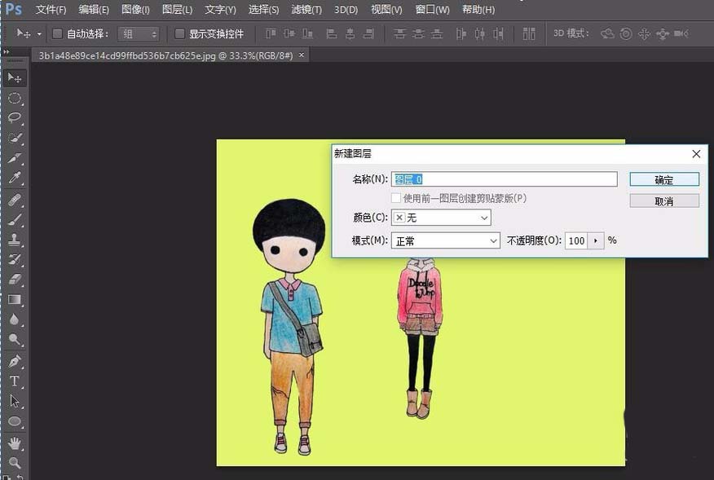714x480 pixels.
Task: Click inside the 名称 input field
Action: [505, 178]
